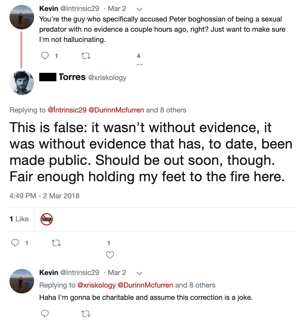The width and height of the screenshot is (305, 320).
Task: Click the '4:49 PM - 2 Mar 2018' timestamp
Action: point(44,196)
